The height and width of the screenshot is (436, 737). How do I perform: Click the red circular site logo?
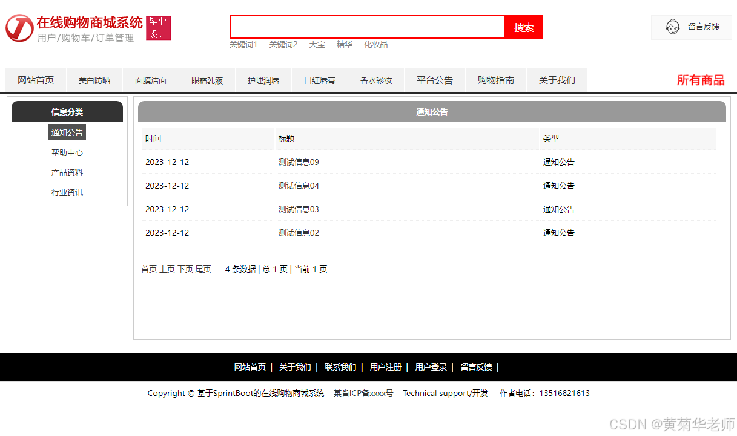19,28
